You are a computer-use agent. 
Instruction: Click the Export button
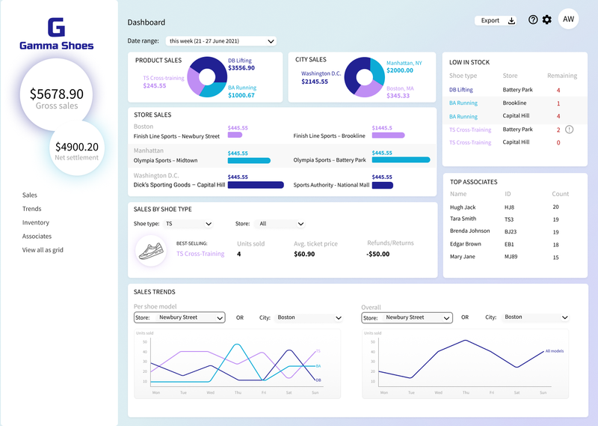496,21
